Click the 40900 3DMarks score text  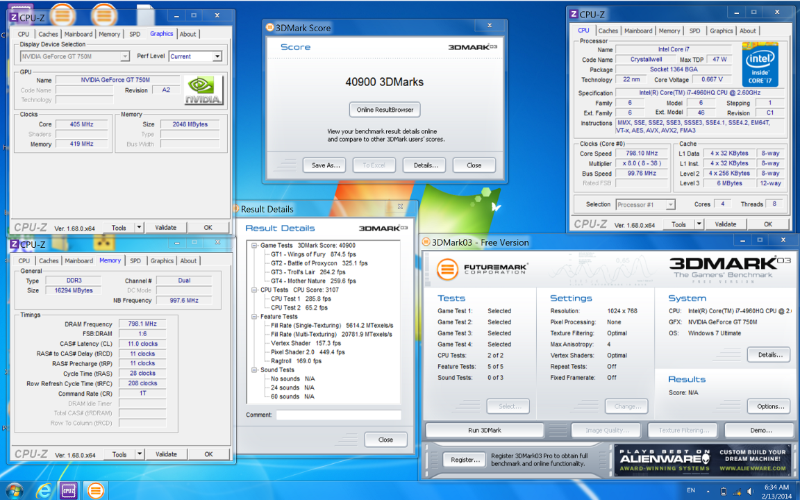tap(384, 82)
